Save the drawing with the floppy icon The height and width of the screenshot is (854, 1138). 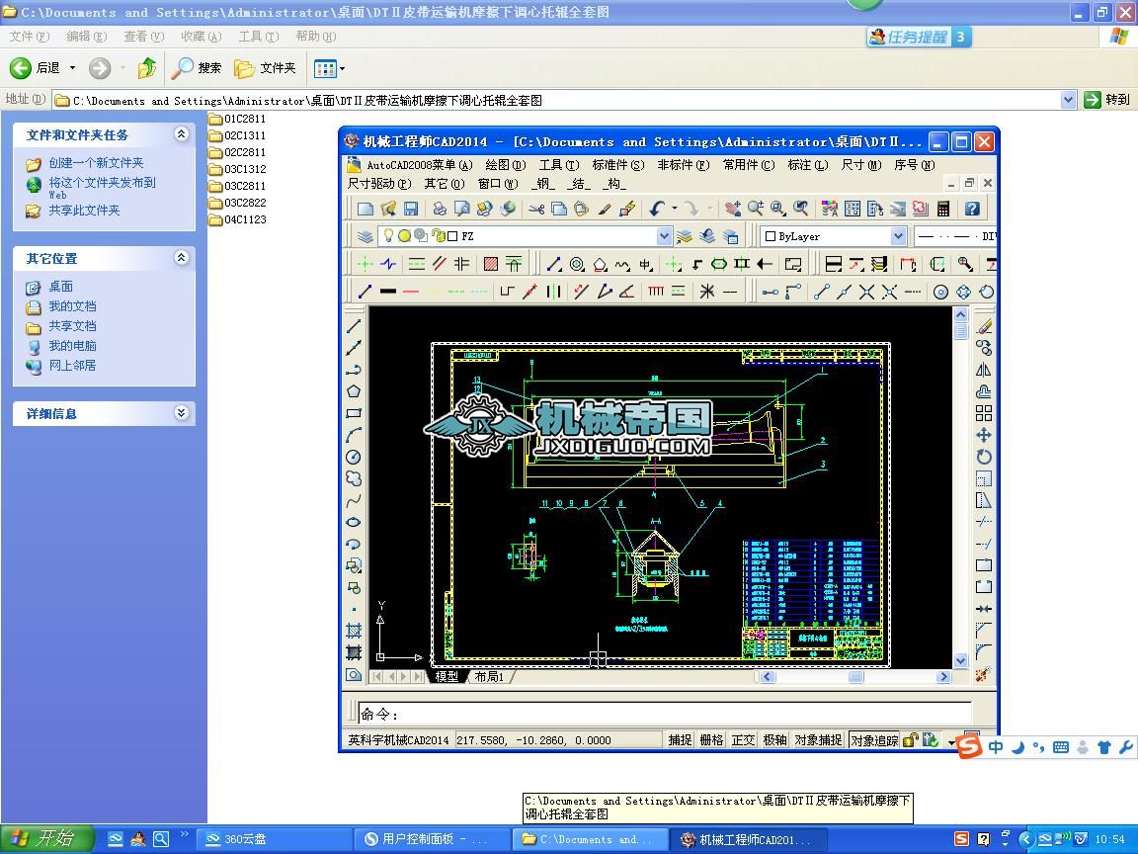pyautogui.click(x=411, y=210)
